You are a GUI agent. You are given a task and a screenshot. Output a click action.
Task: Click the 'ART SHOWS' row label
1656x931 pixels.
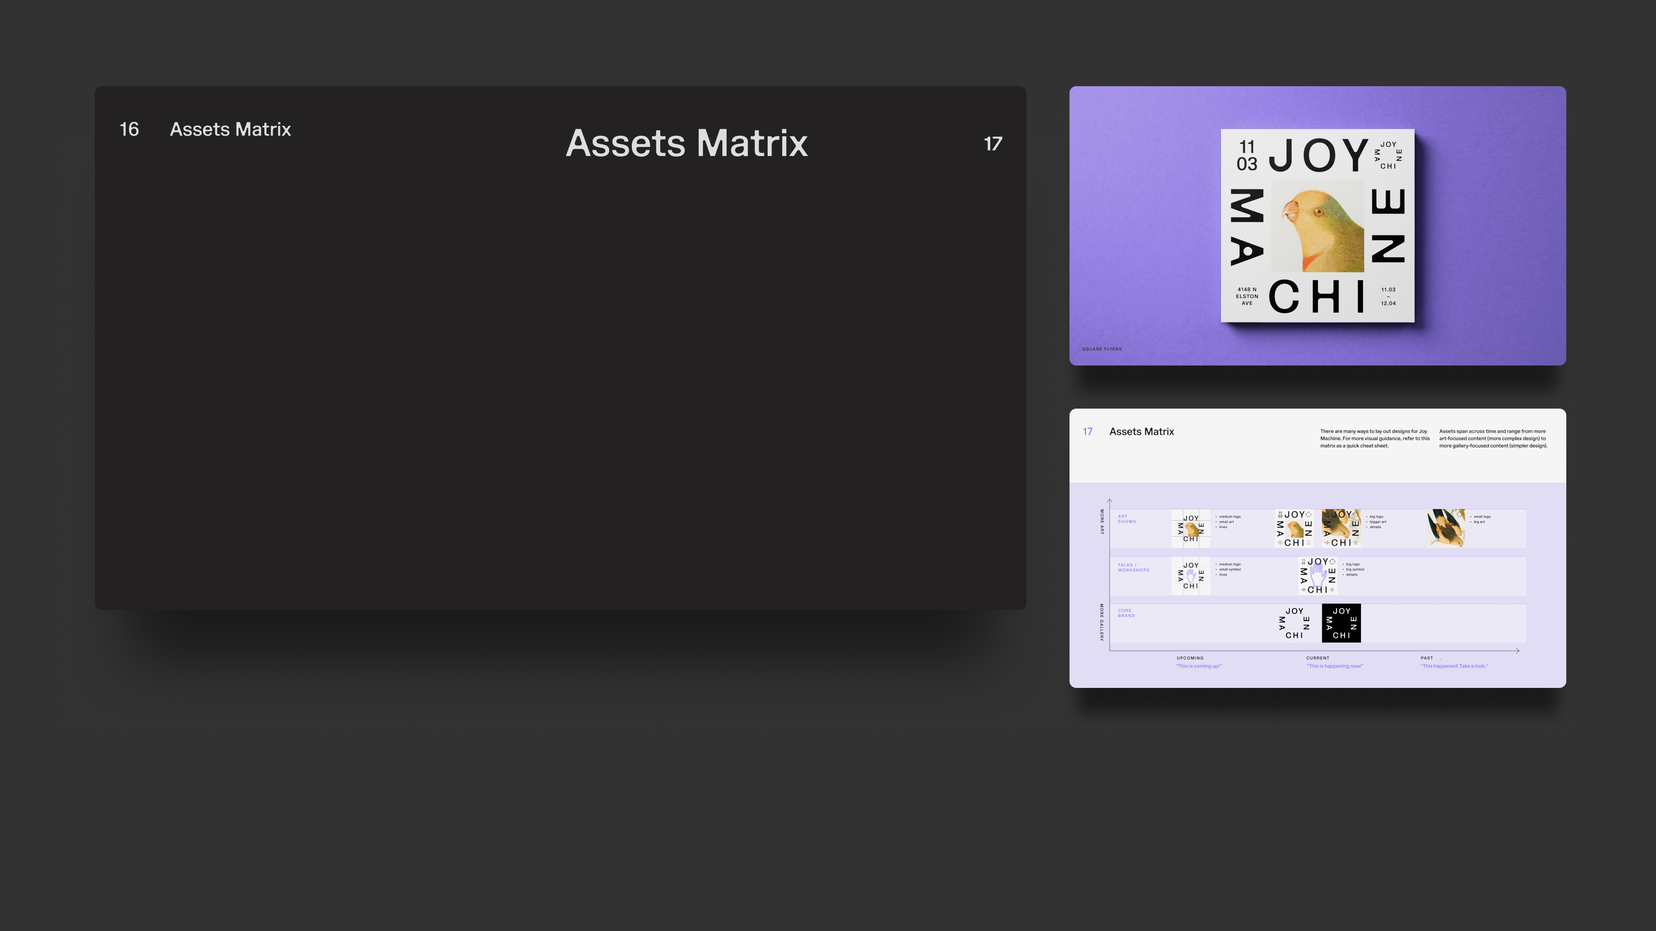1126,519
